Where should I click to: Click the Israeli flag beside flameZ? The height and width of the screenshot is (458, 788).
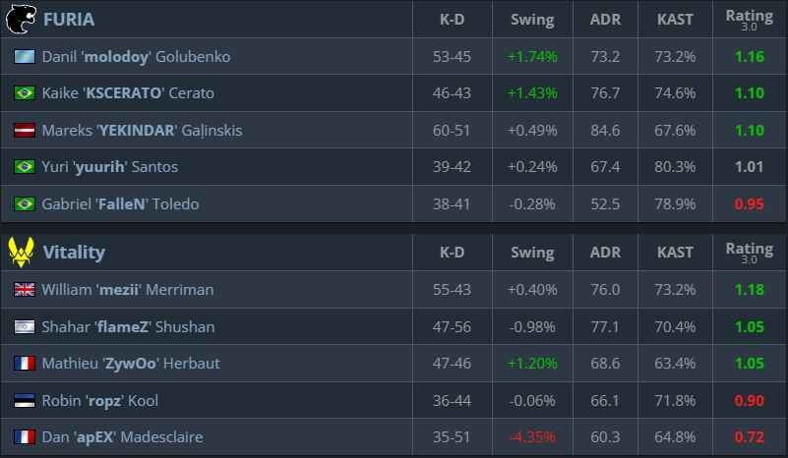[25, 327]
